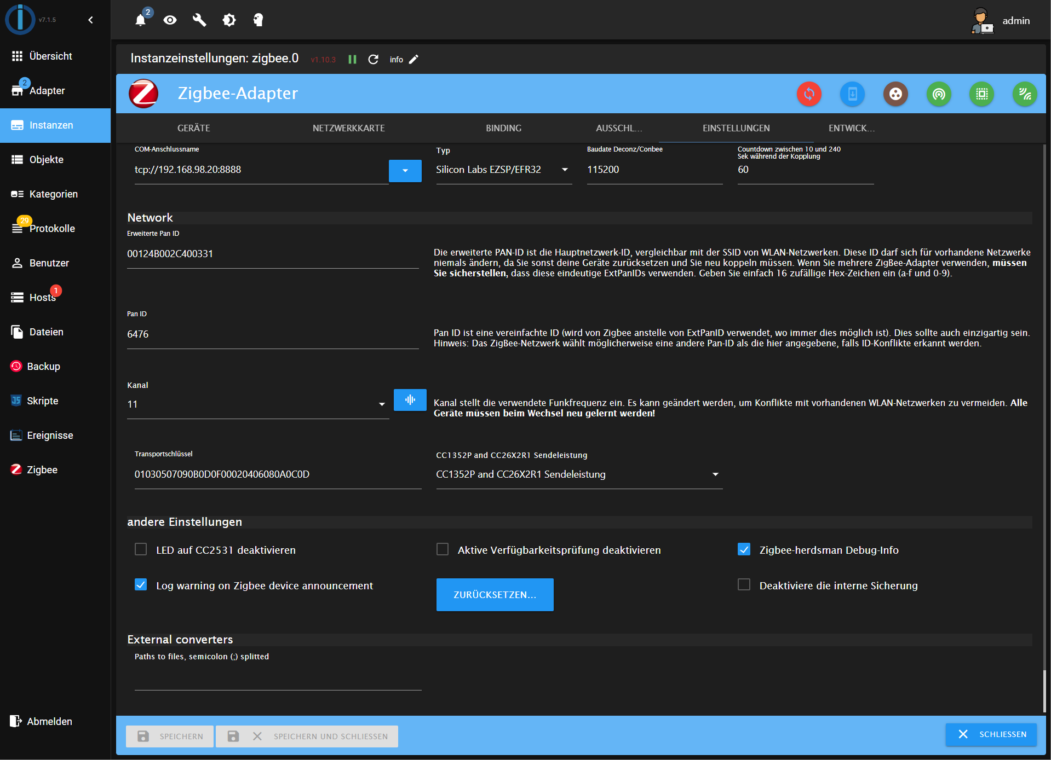Uncheck Zigbee-herdsman Debug-Info checkbox

(744, 549)
